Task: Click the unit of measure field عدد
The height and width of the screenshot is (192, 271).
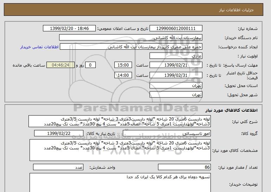Action: click(x=58, y=167)
